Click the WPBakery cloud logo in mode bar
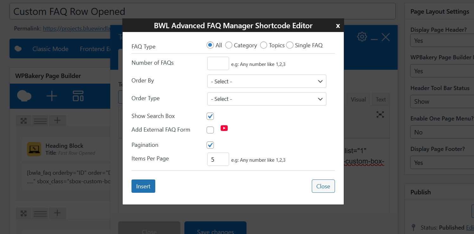 [18, 49]
